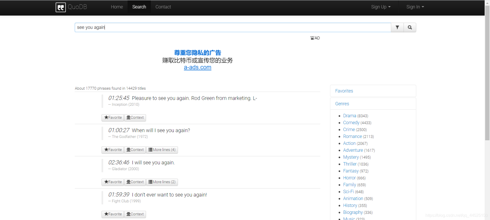490x220 pixels.
Task: Filter by Adventure genre
Action: pos(353,150)
